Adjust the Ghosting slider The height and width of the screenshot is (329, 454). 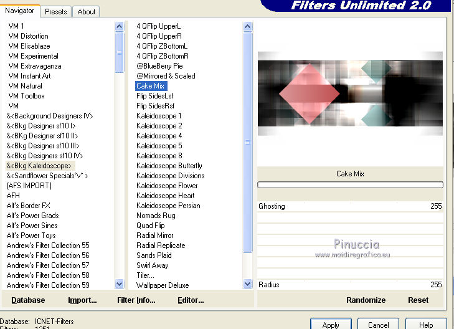coord(350,206)
